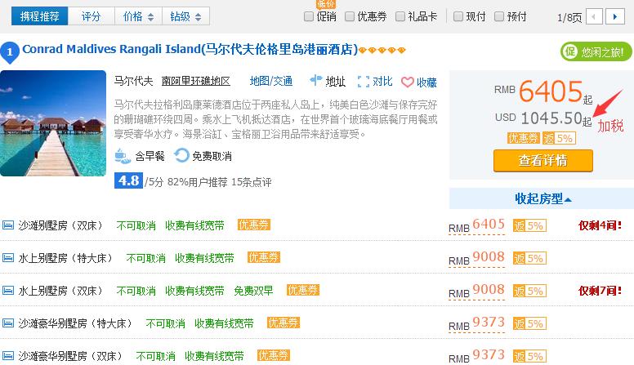Click bed icon for 沙滩豪华别墅房（特大床）
This screenshot has width=634, height=365.
click(8, 323)
